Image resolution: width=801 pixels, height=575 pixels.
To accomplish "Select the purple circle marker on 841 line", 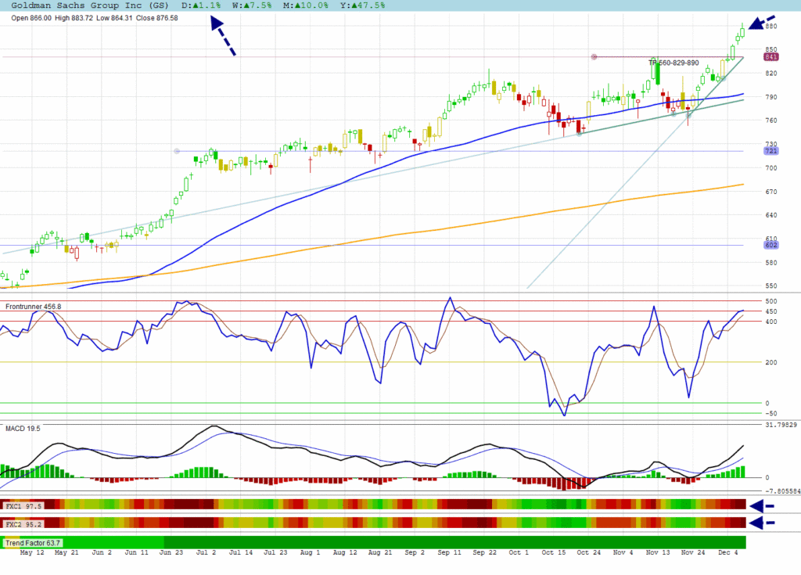I will (594, 57).
